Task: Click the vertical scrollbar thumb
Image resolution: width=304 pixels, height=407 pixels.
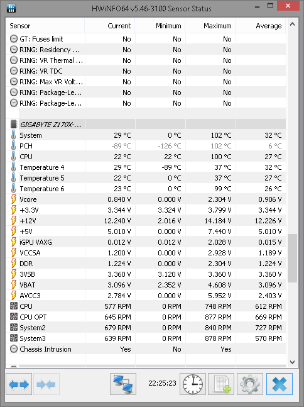Action: (x=292, y=258)
